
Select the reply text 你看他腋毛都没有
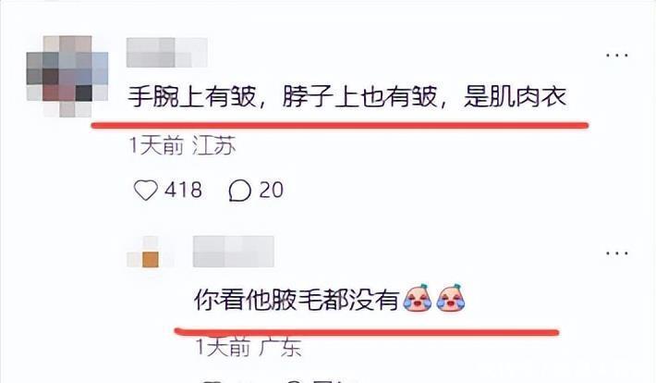point(297,300)
